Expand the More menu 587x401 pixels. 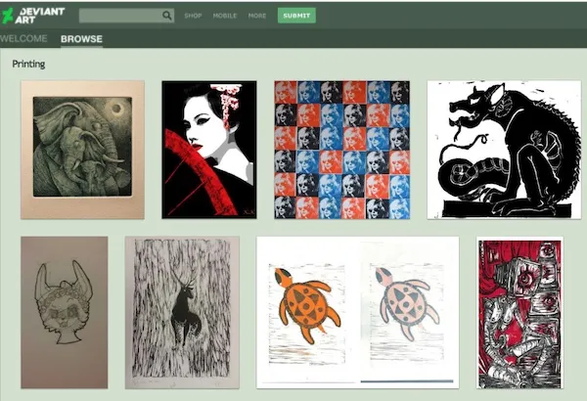257,16
